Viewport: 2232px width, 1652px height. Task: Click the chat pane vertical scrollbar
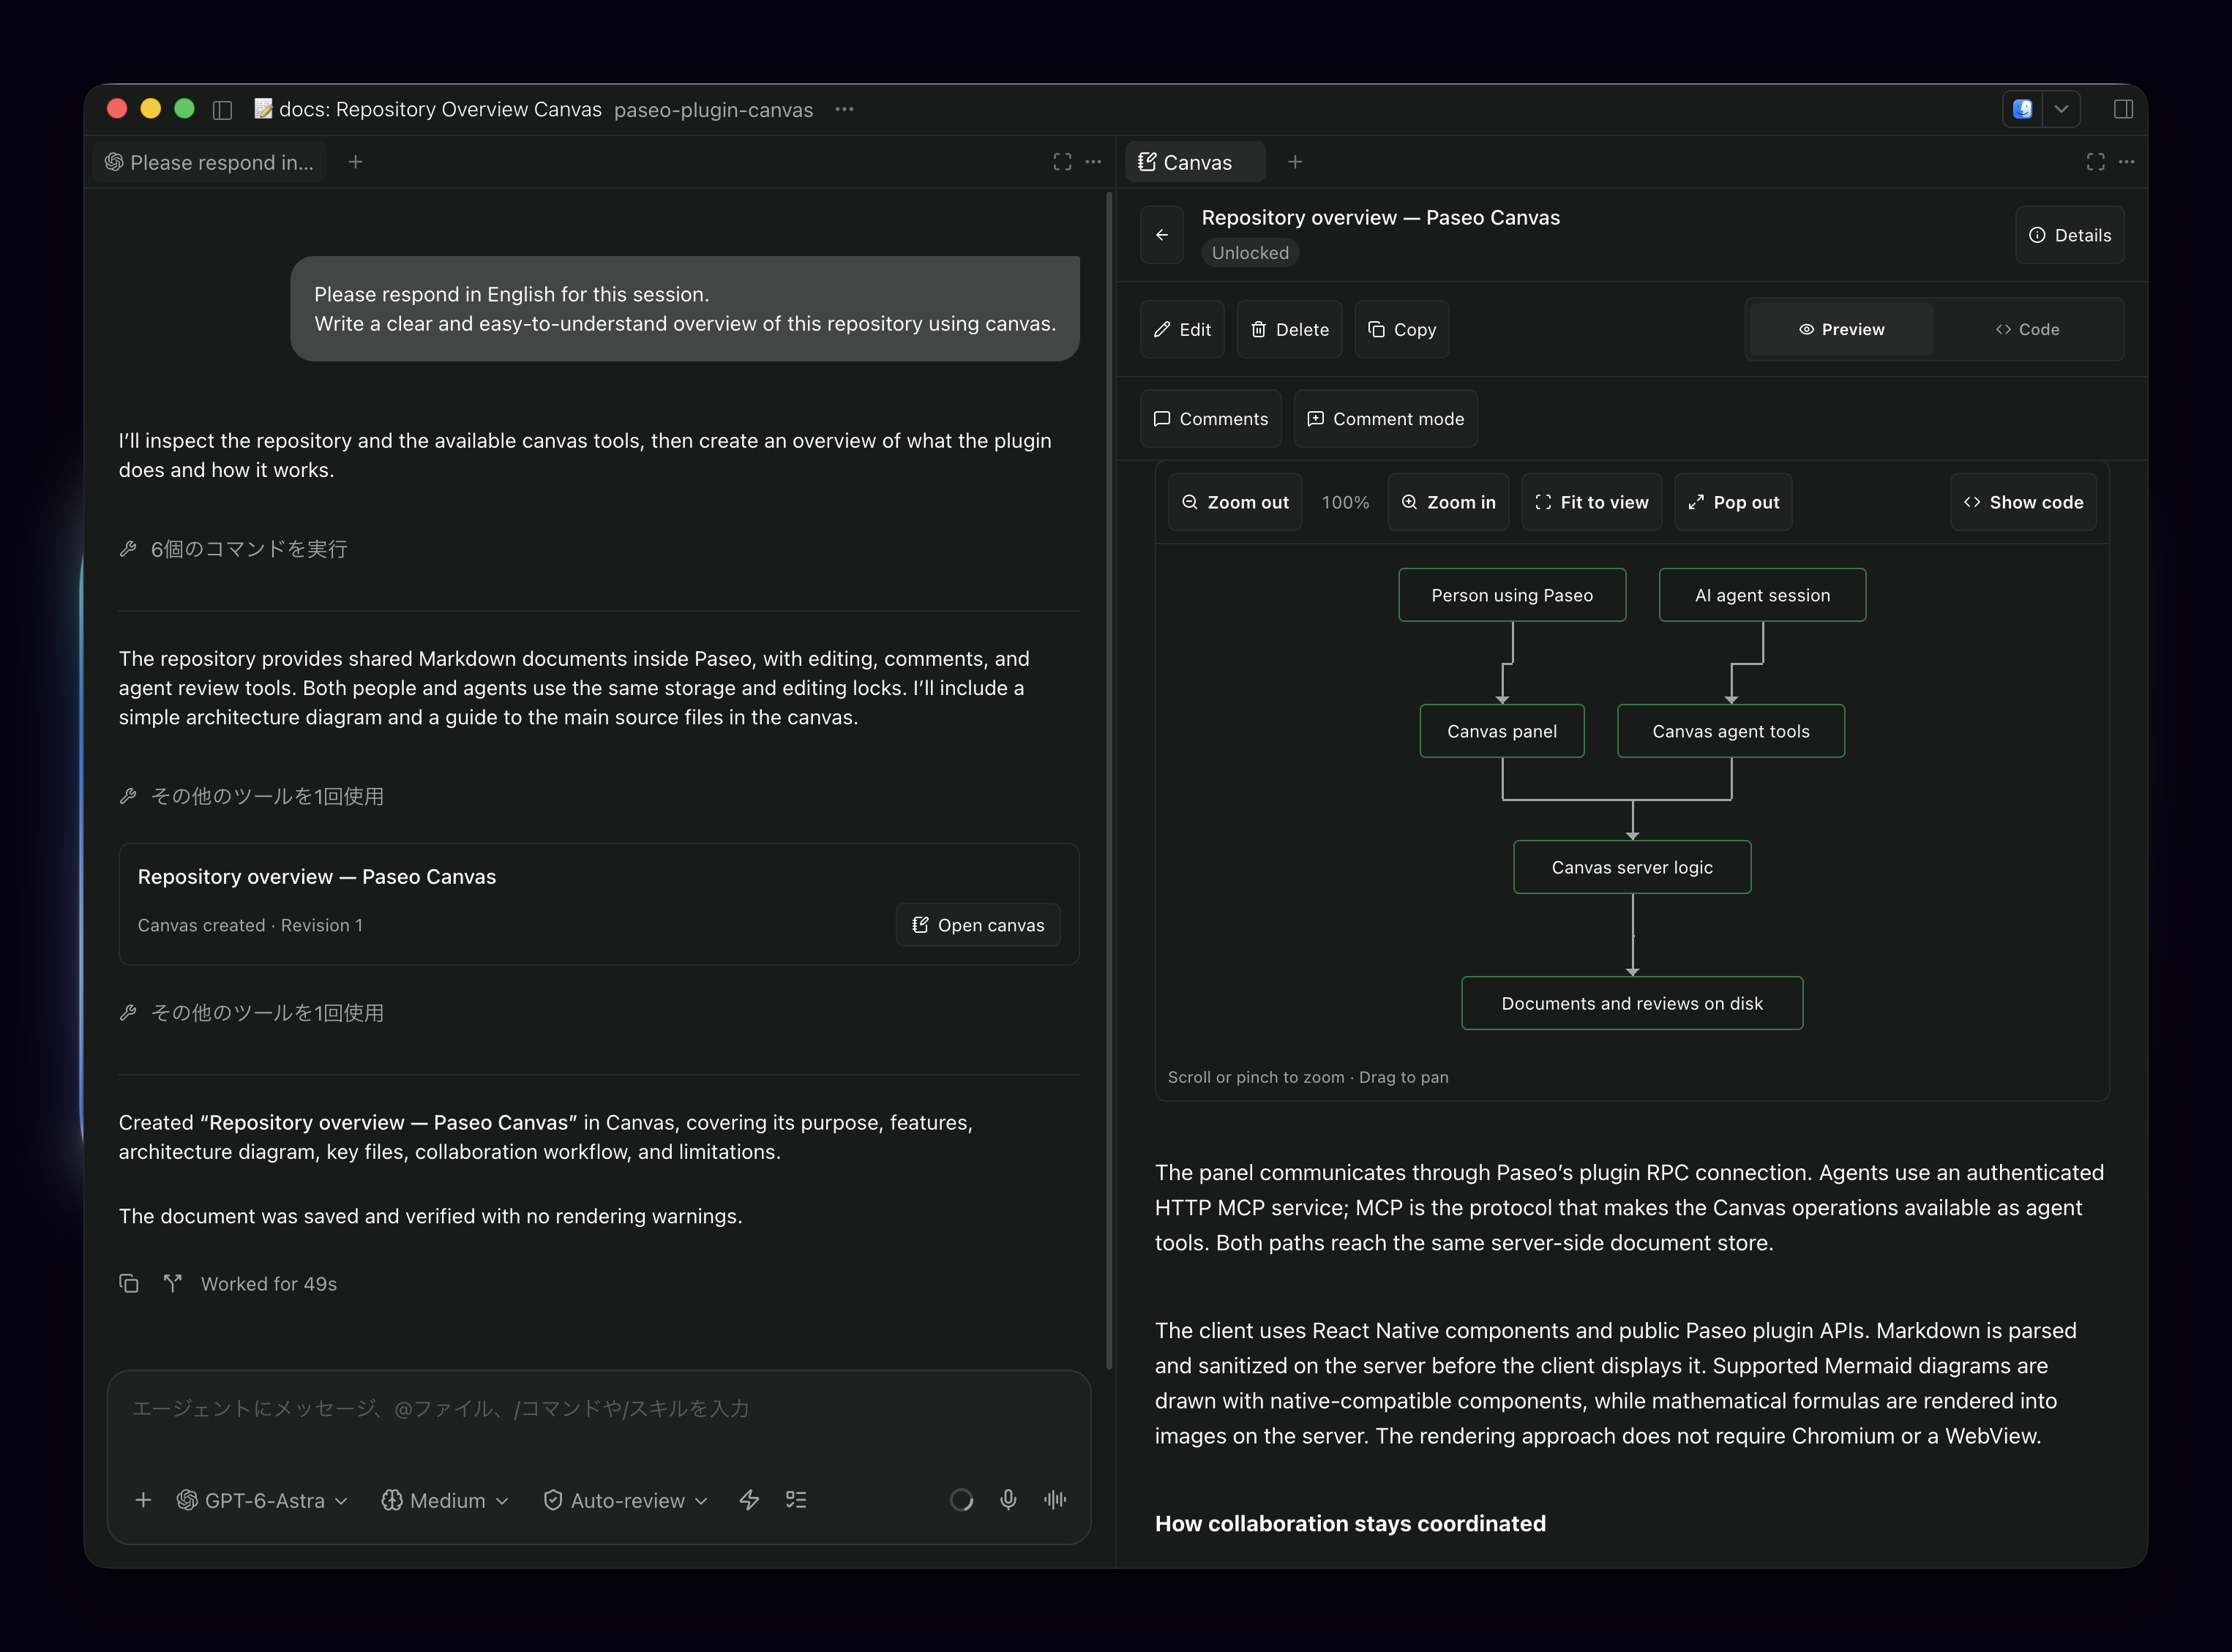[1109, 780]
